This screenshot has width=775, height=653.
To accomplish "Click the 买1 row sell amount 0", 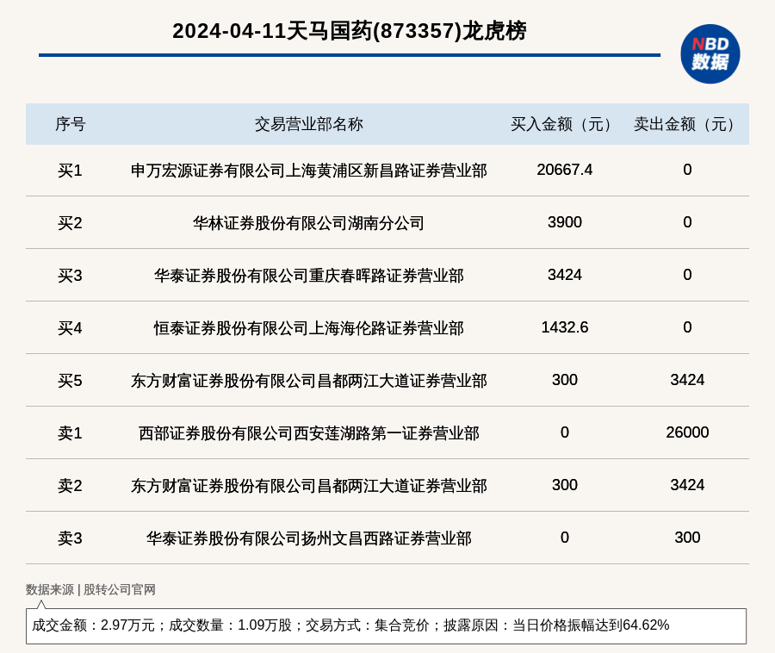I will pyautogui.click(x=687, y=170).
